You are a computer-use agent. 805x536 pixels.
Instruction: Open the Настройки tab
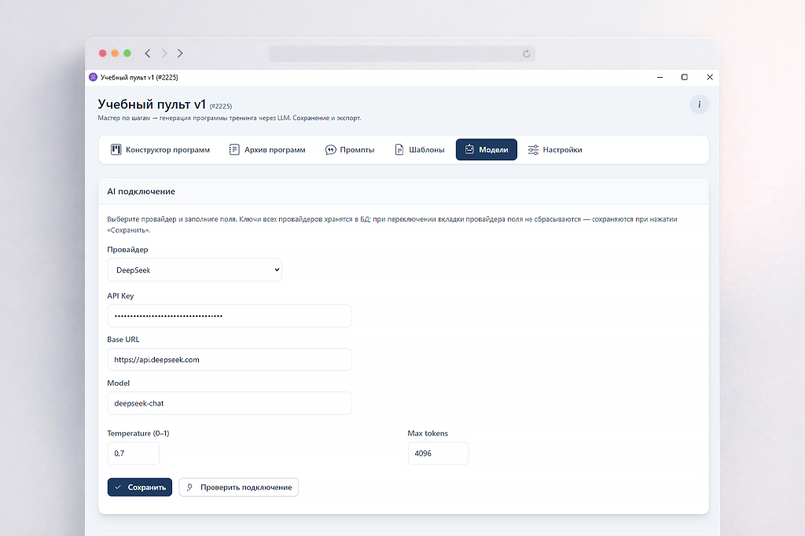click(555, 149)
